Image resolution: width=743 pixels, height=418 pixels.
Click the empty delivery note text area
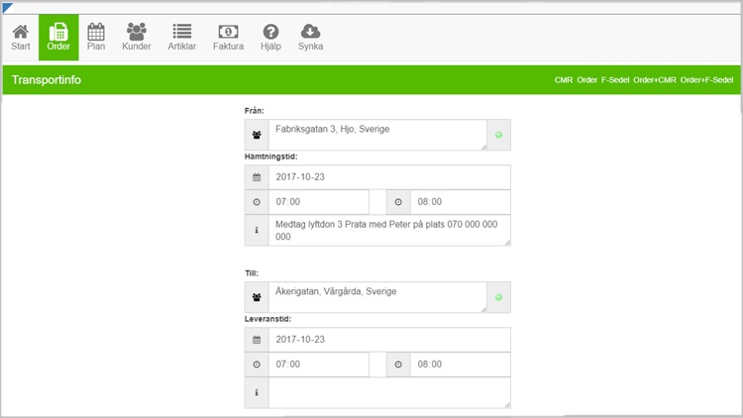(389, 393)
